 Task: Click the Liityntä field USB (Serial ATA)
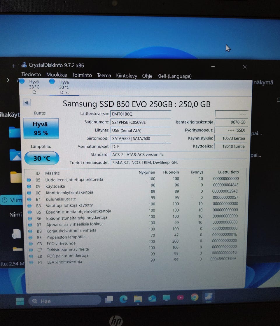(141, 130)
